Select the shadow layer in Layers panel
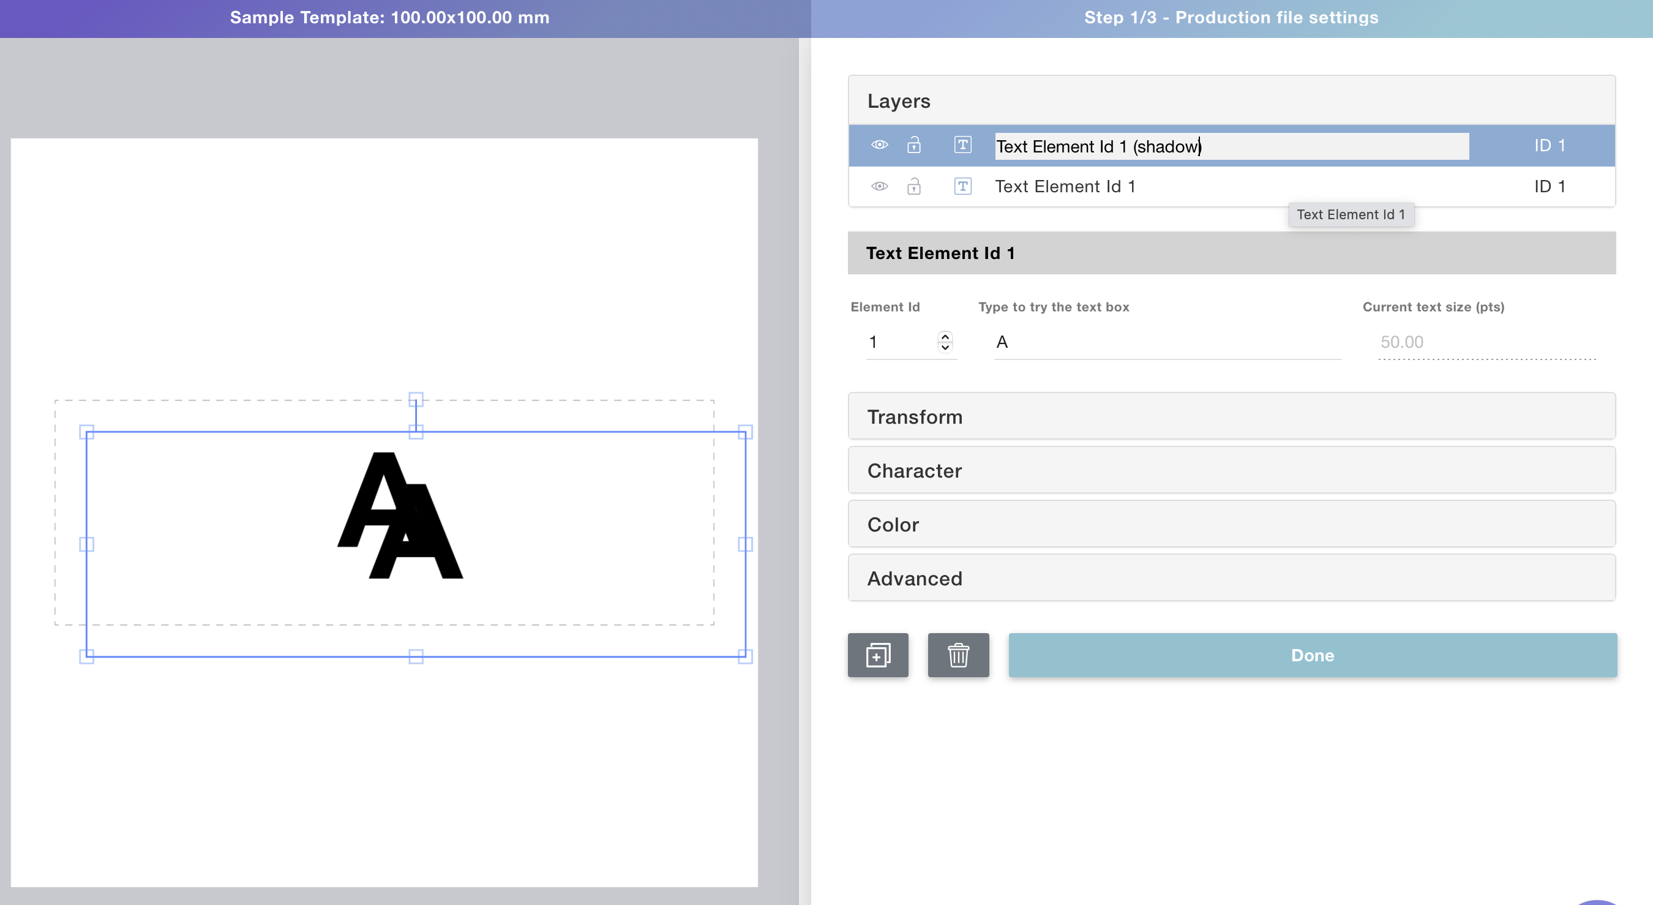 click(1233, 145)
